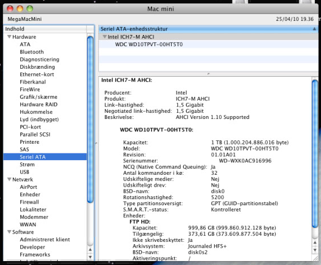Collapse the Software category triangle
This screenshot has height=265, width=321.
pos(9,232)
